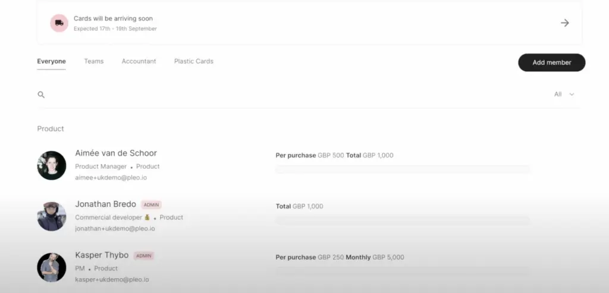
Task: Open Aimée van de Schoor's avatar
Action: point(52,165)
